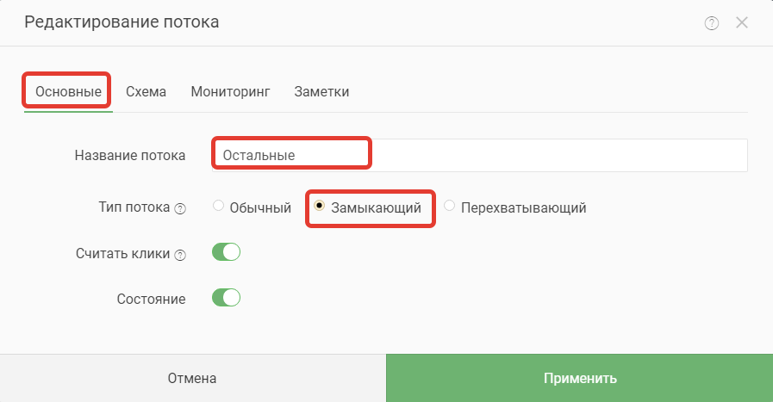Close the Редактирование потока dialog
The height and width of the screenshot is (402, 773).
tap(742, 22)
